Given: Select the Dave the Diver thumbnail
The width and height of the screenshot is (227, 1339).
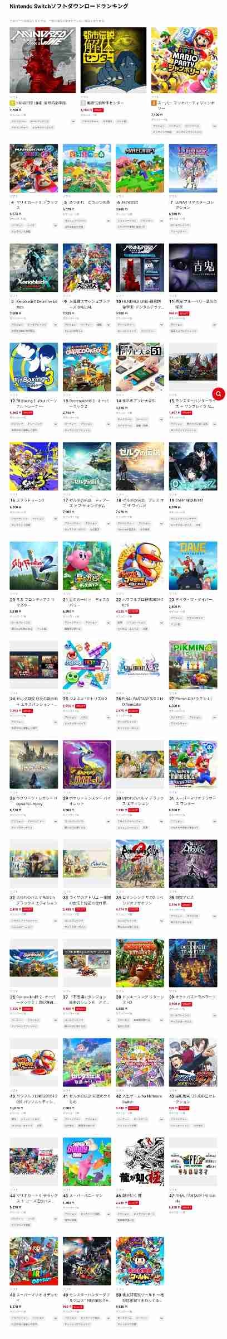Looking at the screenshot, I should (193, 566).
